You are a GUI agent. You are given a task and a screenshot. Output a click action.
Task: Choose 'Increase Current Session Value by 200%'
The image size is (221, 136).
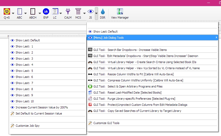[x=42, y=107]
